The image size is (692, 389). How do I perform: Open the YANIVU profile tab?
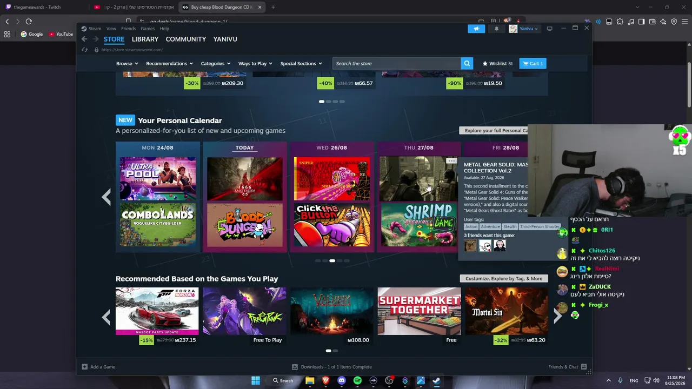point(225,39)
